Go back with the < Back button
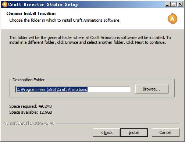Image resolution: width=185 pixels, height=142 pixels. (106, 132)
